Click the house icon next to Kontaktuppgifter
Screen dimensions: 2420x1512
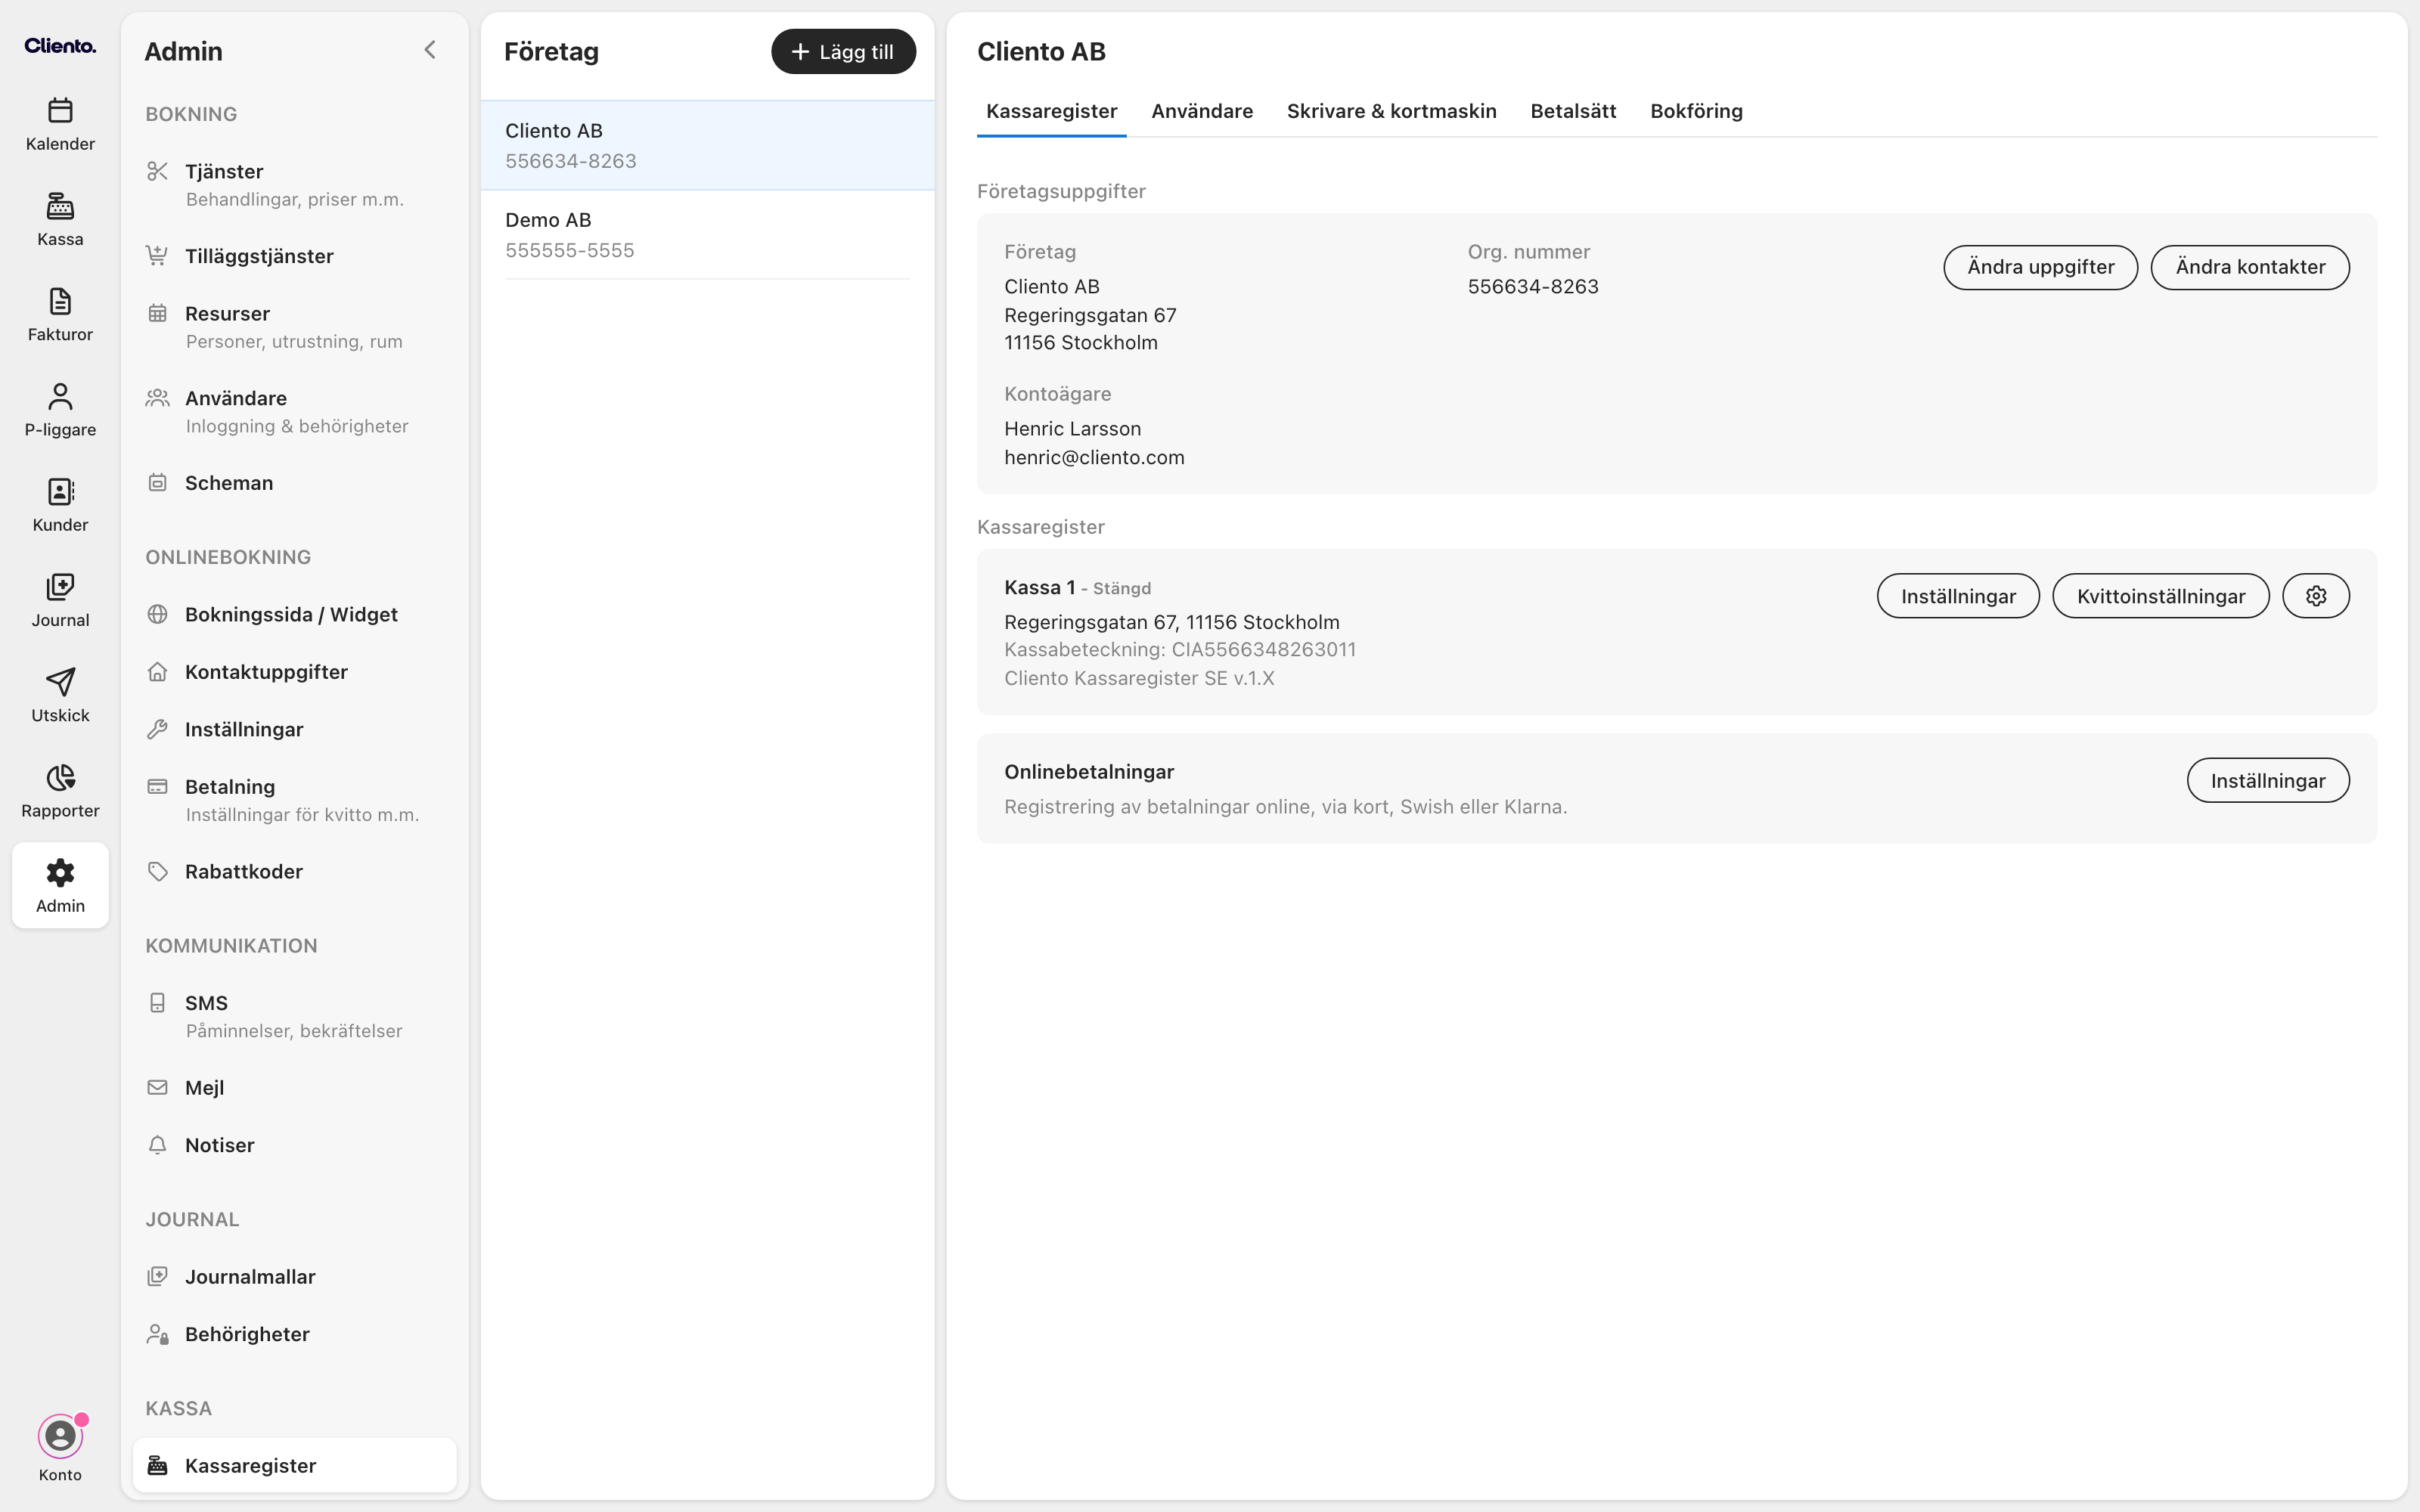157,672
